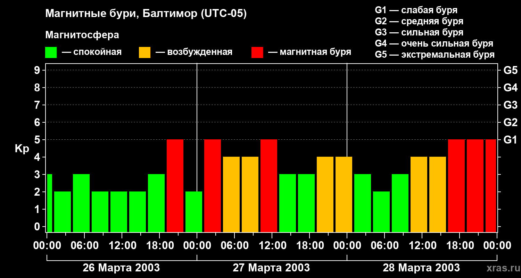The width and height of the screenshot is (521, 278).
Task: Click the right-axis 'G5' level label
Action: (510, 70)
